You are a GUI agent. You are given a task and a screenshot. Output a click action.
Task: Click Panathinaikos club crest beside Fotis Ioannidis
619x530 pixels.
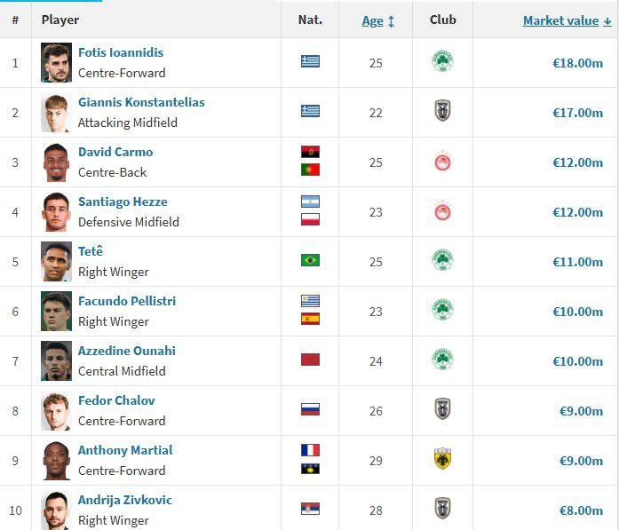(442, 62)
